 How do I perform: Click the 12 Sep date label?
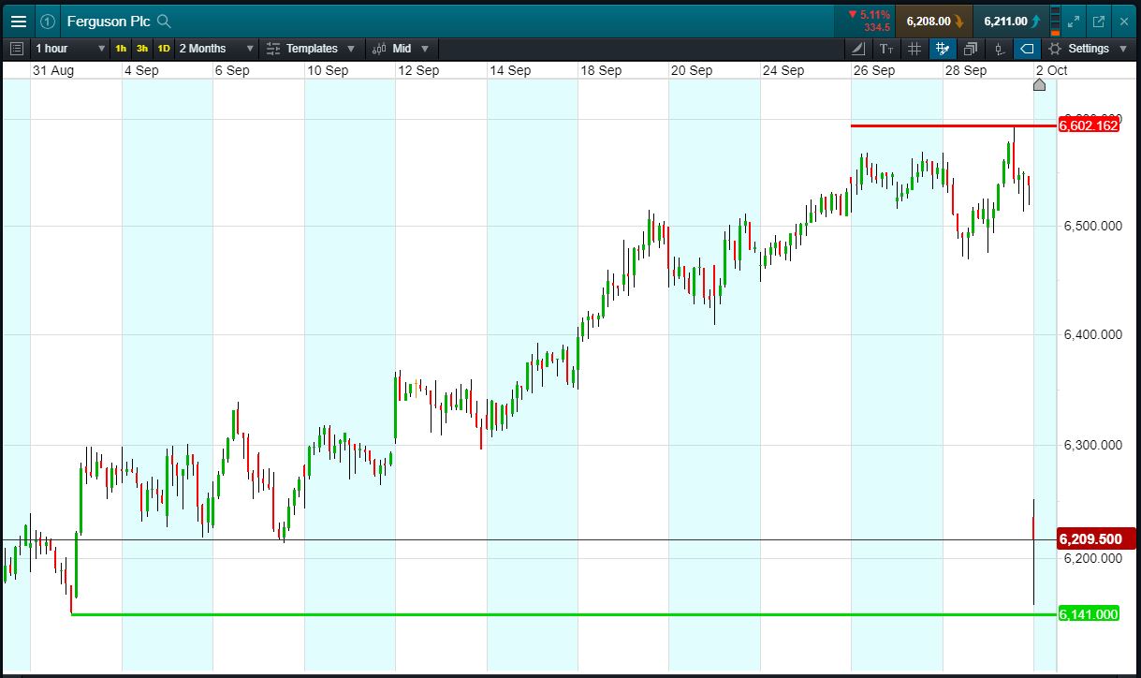click(417, 70)
